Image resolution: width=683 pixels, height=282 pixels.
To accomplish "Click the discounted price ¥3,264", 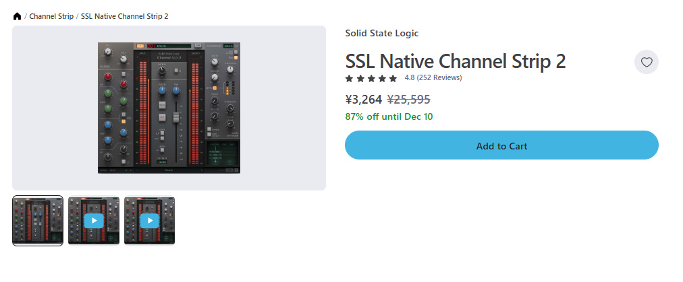I will 363,100.
